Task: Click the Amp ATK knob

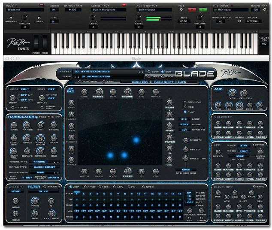Action: pyautogui.click(x=218, y=105)
